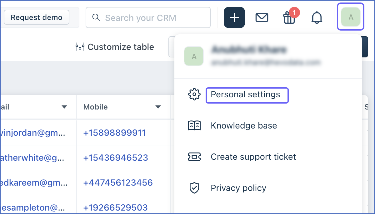Viewport: 375px width, 214px height.
Task: Open the user avatar menu
Action: pyautogui.click(x=350, y=17)
